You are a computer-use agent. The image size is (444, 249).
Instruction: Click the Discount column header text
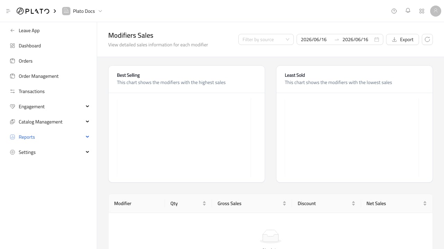click(x=307, y=203)
